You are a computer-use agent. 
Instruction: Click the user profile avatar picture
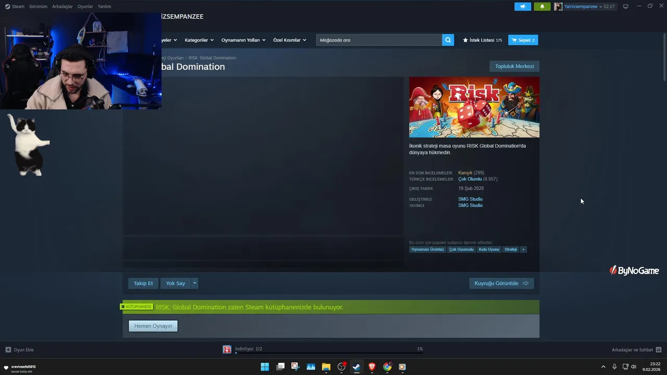(x=558, y=6)
